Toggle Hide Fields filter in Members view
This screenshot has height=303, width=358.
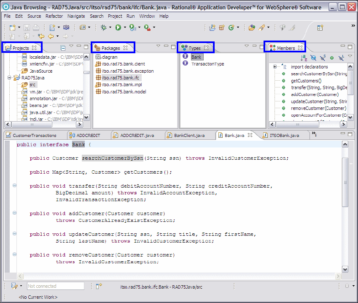point(313,58)
